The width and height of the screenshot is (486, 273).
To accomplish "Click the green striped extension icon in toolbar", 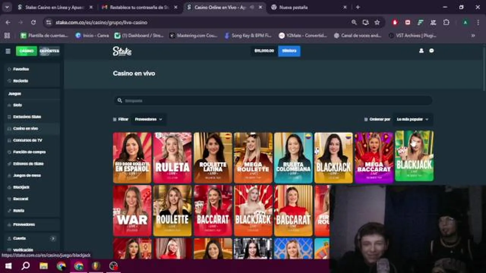I will tap(420, 22).
